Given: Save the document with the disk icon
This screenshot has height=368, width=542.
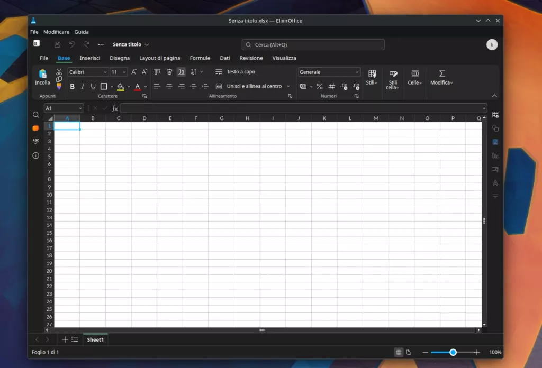Looking at the screenshot, I should click(57, 44).
